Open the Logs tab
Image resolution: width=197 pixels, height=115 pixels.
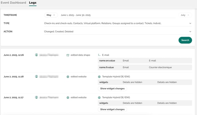click(33, 3)
